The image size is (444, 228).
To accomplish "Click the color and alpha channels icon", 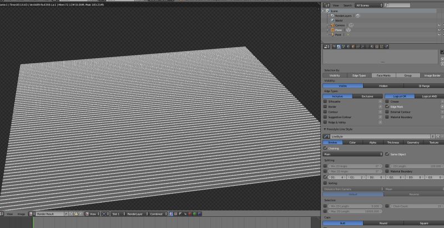I will (x=171, y=214).
